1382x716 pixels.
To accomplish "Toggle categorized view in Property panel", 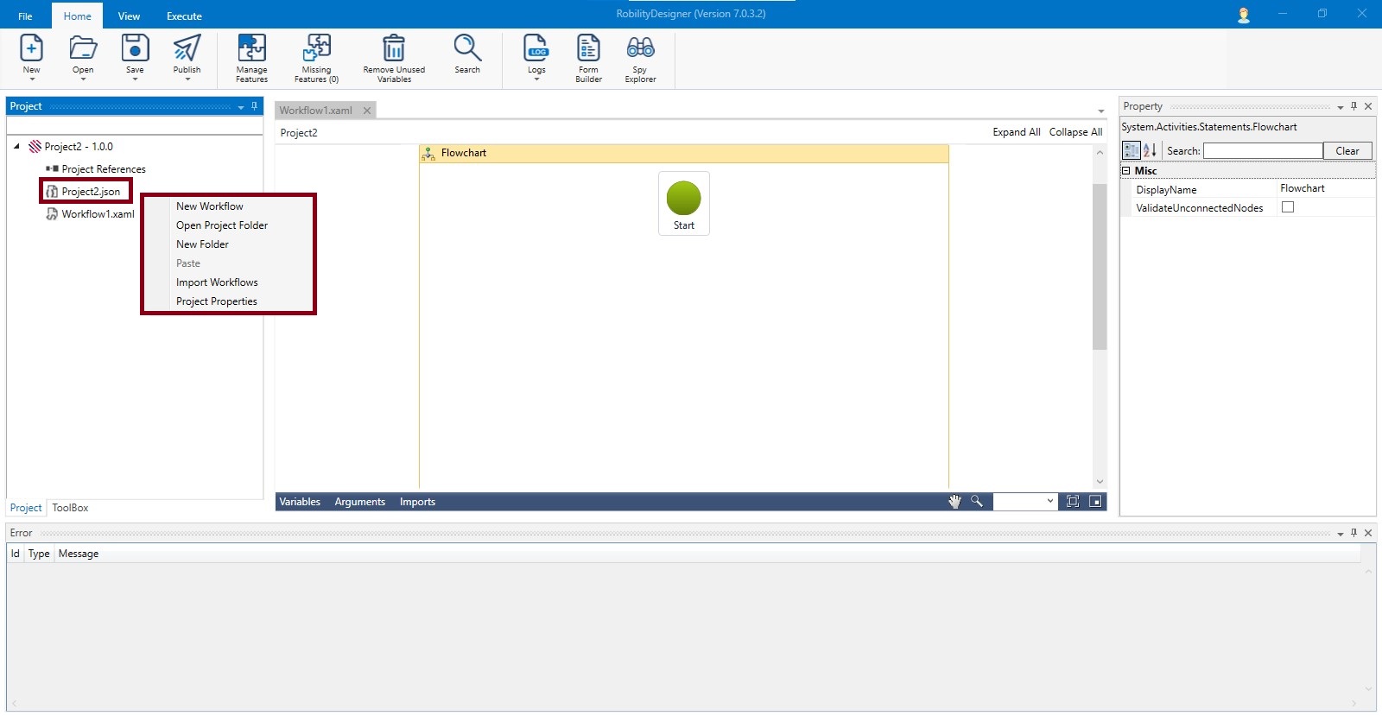I will pos(1131,150).
